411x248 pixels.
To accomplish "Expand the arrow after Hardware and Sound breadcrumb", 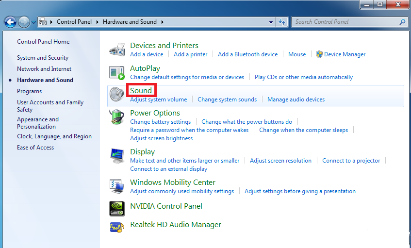I will 163,22.
